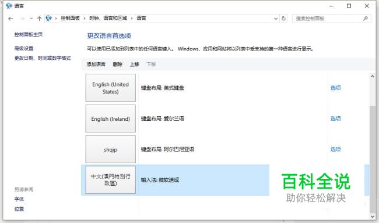Click the control panel icon in address bar
This screenshot has height=223, width=379.
tap(48, 19)
